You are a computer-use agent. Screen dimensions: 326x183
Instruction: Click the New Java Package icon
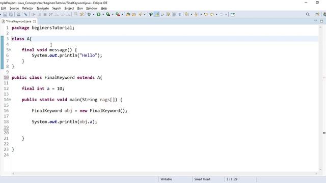pos(128,15)
